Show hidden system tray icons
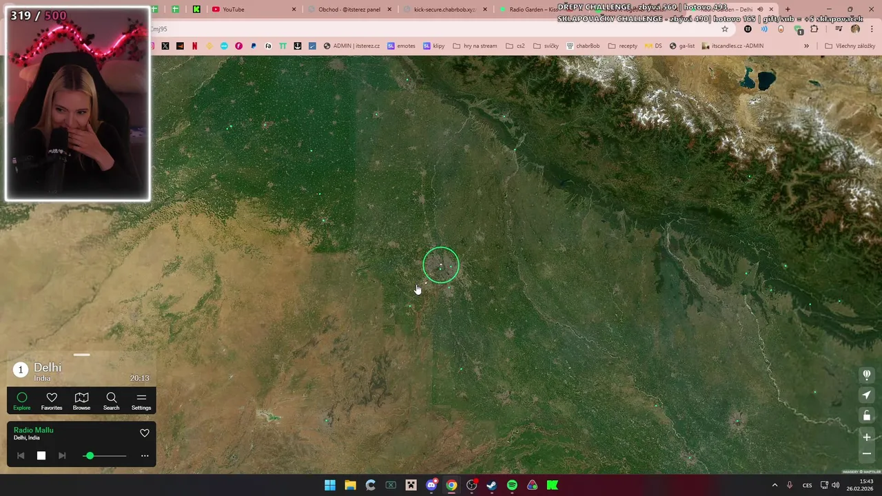Viewport: 882px width, 496px height. point(775,485)
